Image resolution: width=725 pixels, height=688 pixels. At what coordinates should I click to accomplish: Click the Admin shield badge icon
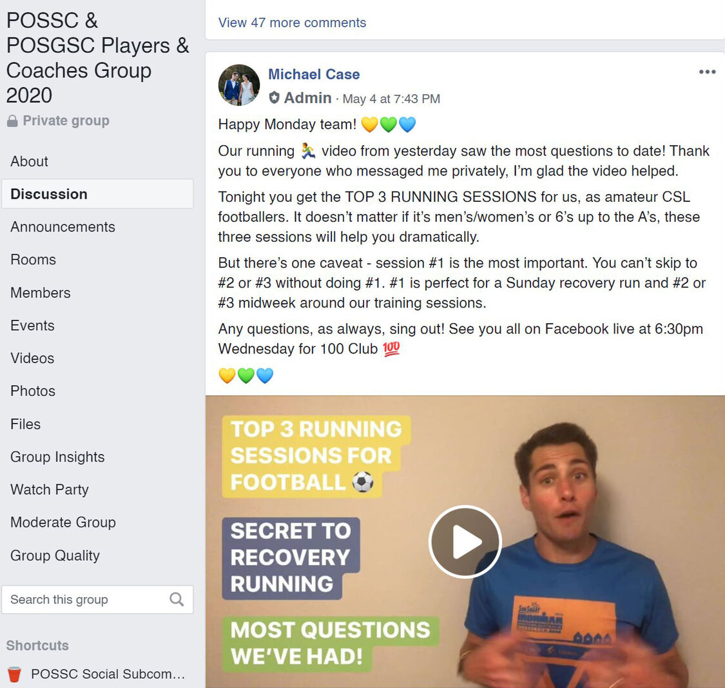coord(274,97)
